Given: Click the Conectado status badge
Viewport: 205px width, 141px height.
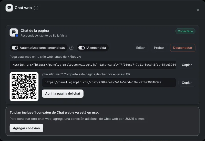Looking at the screenshot, I should 185,31.
